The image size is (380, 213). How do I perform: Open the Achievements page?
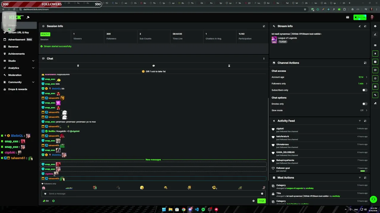(19, 54)
